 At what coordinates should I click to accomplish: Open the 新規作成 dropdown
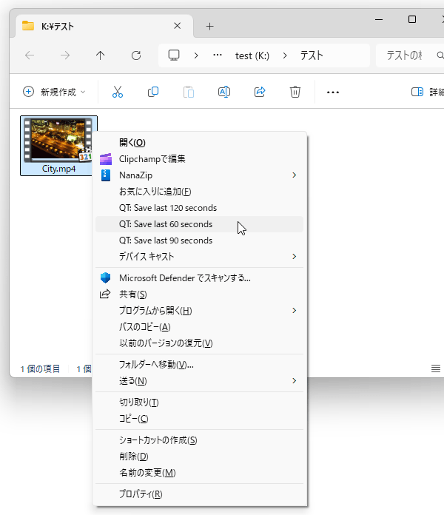[54, 92]
